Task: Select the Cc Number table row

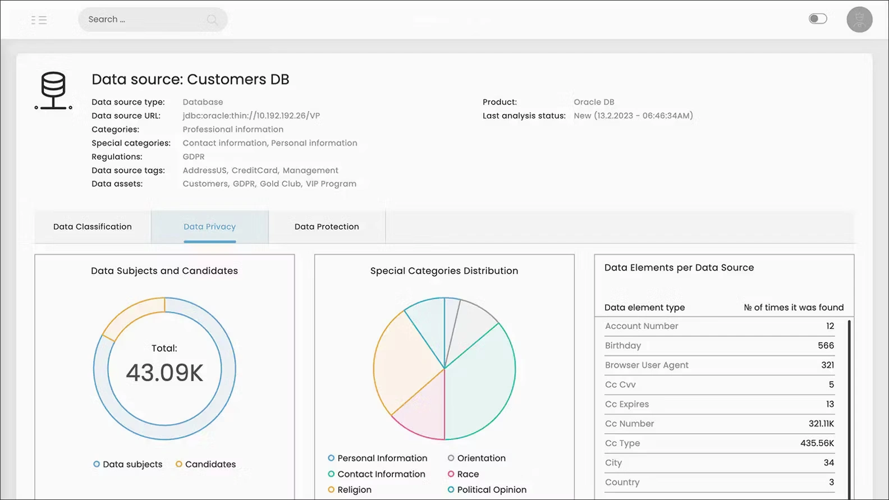Action: click(x=719, y=424)
